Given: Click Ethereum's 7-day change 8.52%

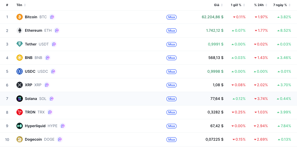Looking at the screenshot, I should click(x=284, y=30).
